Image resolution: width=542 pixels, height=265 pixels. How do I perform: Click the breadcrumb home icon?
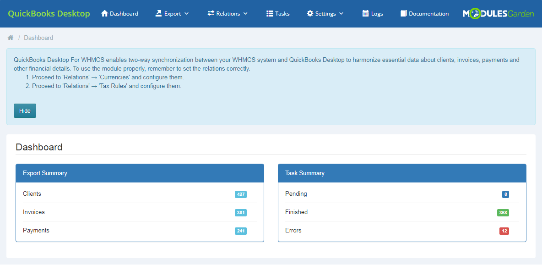pyautogui.click(x=10, y=37)
